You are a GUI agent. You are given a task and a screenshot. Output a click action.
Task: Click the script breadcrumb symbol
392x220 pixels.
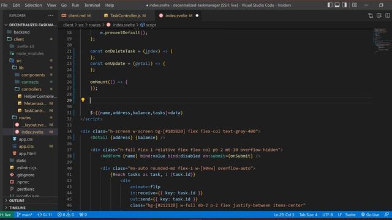148,25
